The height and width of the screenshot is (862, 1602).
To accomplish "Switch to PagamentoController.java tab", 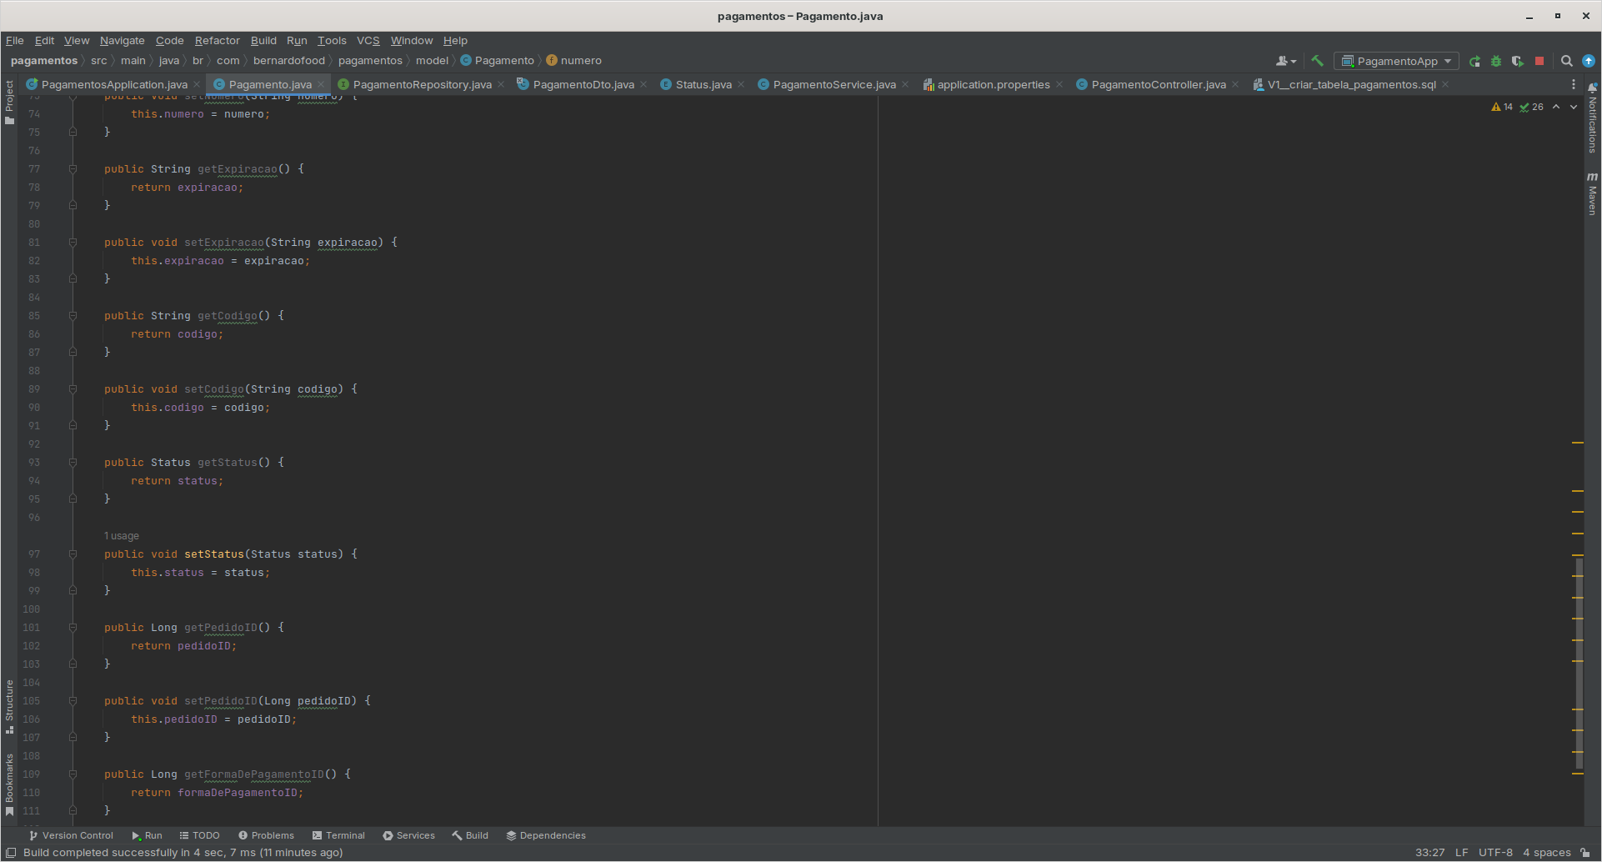I will pos(1158,84).
